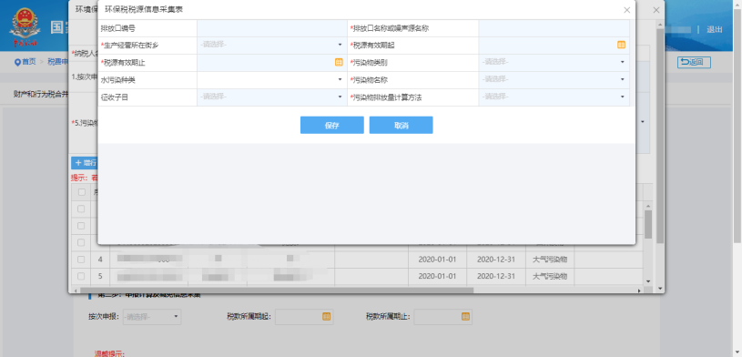Click the 返回 button
This screenshot has width=742, height=357.
694,62
